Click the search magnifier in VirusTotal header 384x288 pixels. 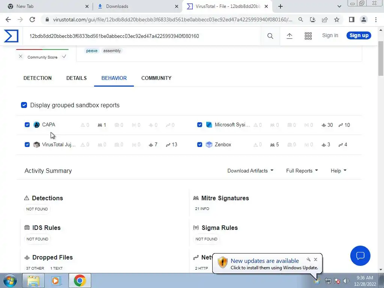coord(270,36)
